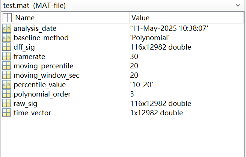Click the time_vector value 1x12982 double
This screenshot has height=157, width=246.
(157, 113)
